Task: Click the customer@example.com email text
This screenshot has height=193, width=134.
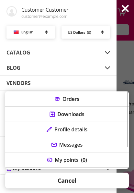Action: point(44,16)
